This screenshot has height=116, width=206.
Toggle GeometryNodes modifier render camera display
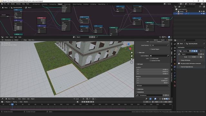point(197,51)
